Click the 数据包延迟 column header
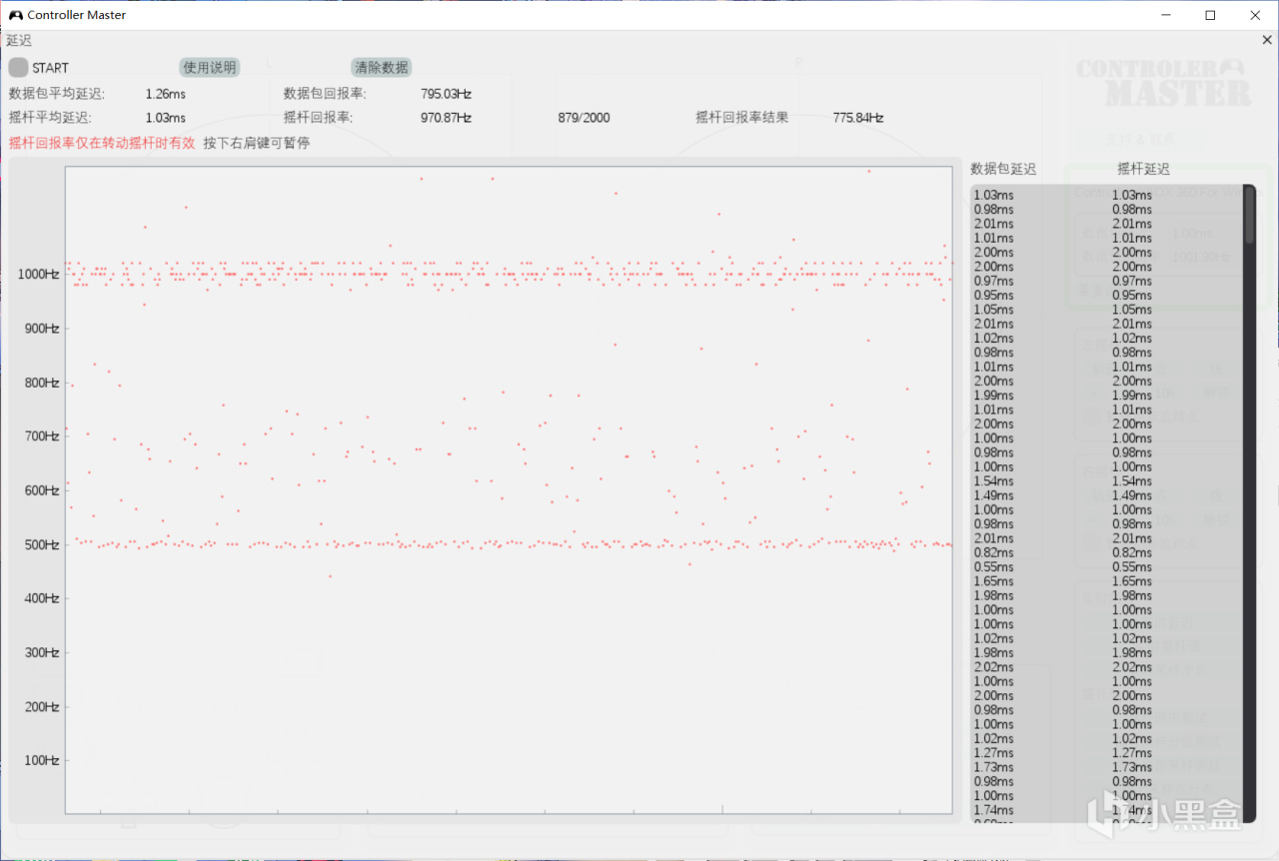 click(x=1003, y=170)
